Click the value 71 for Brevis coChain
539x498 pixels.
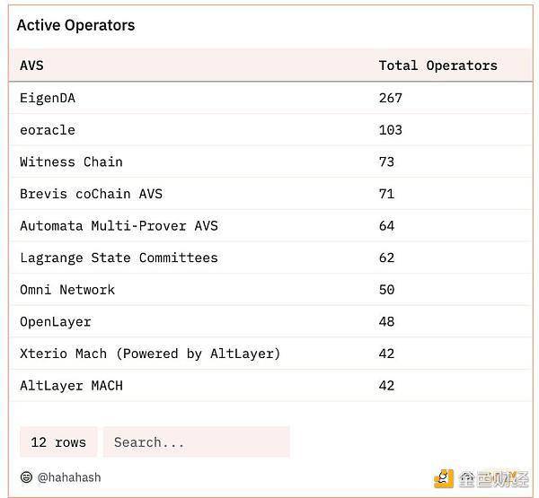[386, 194]
